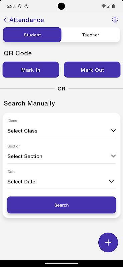This screenshot has height=267, width=123.
Task: Tap the floating plus add button
Action: pyautogui.click(x=108, y=242)
